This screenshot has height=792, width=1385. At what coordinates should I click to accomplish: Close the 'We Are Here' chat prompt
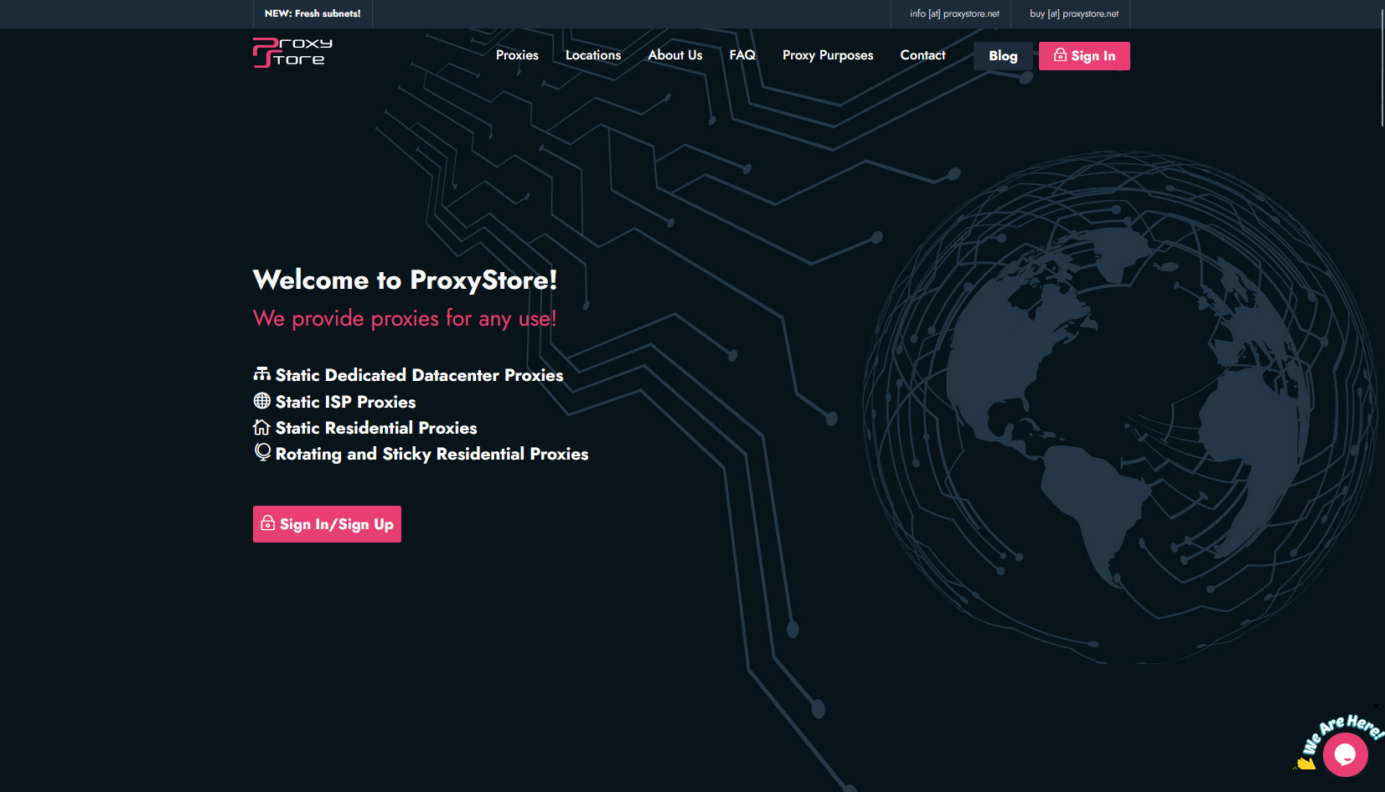(x=1376, y=707)
